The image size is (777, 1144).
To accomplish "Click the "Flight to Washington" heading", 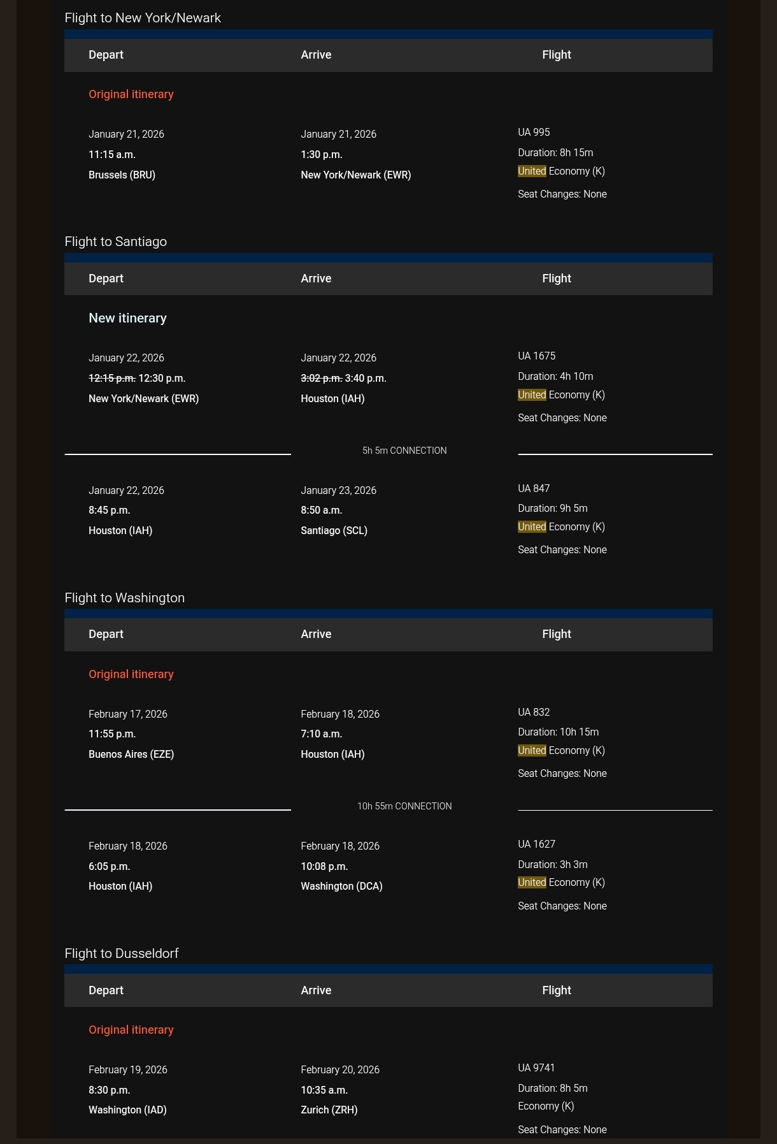I will pyautogui.click(x=124, y=598).
